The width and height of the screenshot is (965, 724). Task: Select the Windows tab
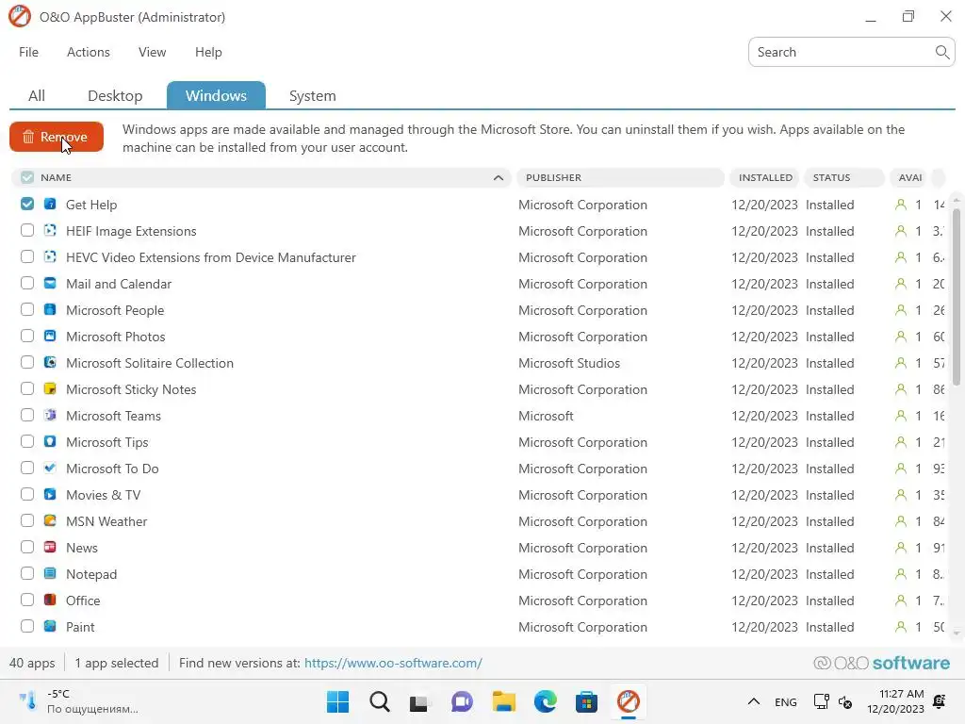(216, 95)
